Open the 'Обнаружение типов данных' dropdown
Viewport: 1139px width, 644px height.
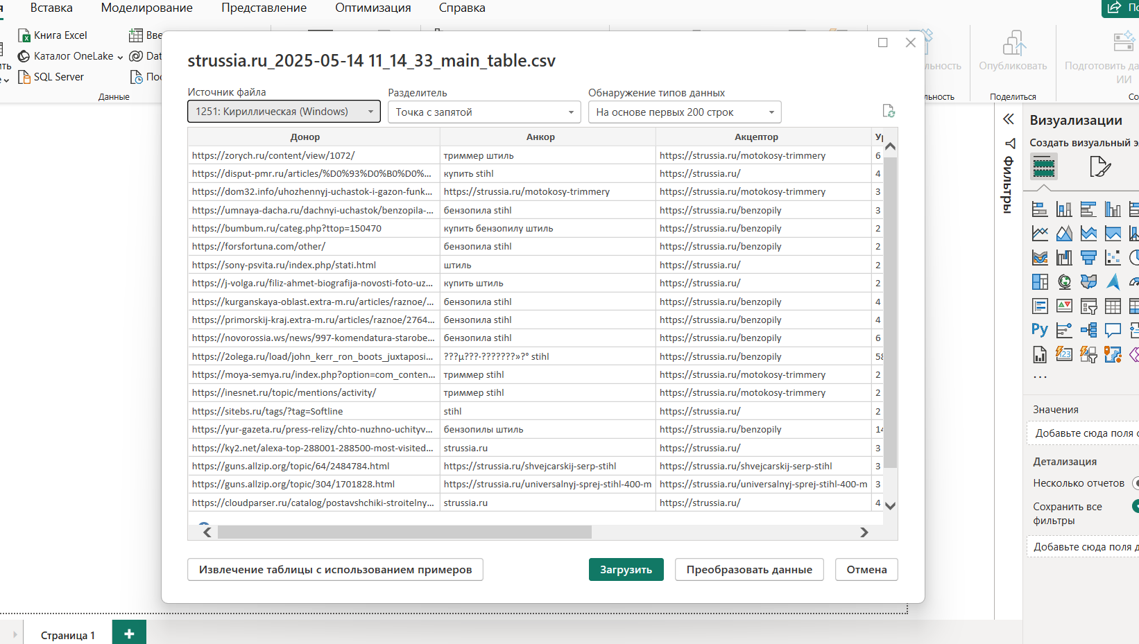click(x=684, y=112)
